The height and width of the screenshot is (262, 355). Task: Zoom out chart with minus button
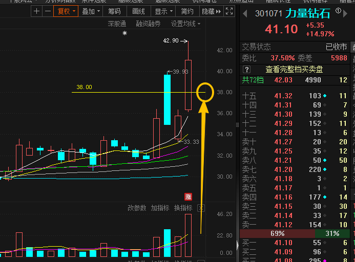coord(48,11)
